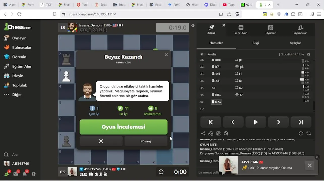
Task: Reload the browser page
Action: (x=19, y=14)
